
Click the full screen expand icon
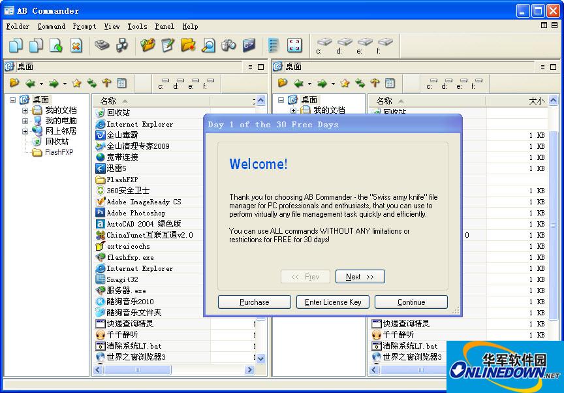[294, 46]
